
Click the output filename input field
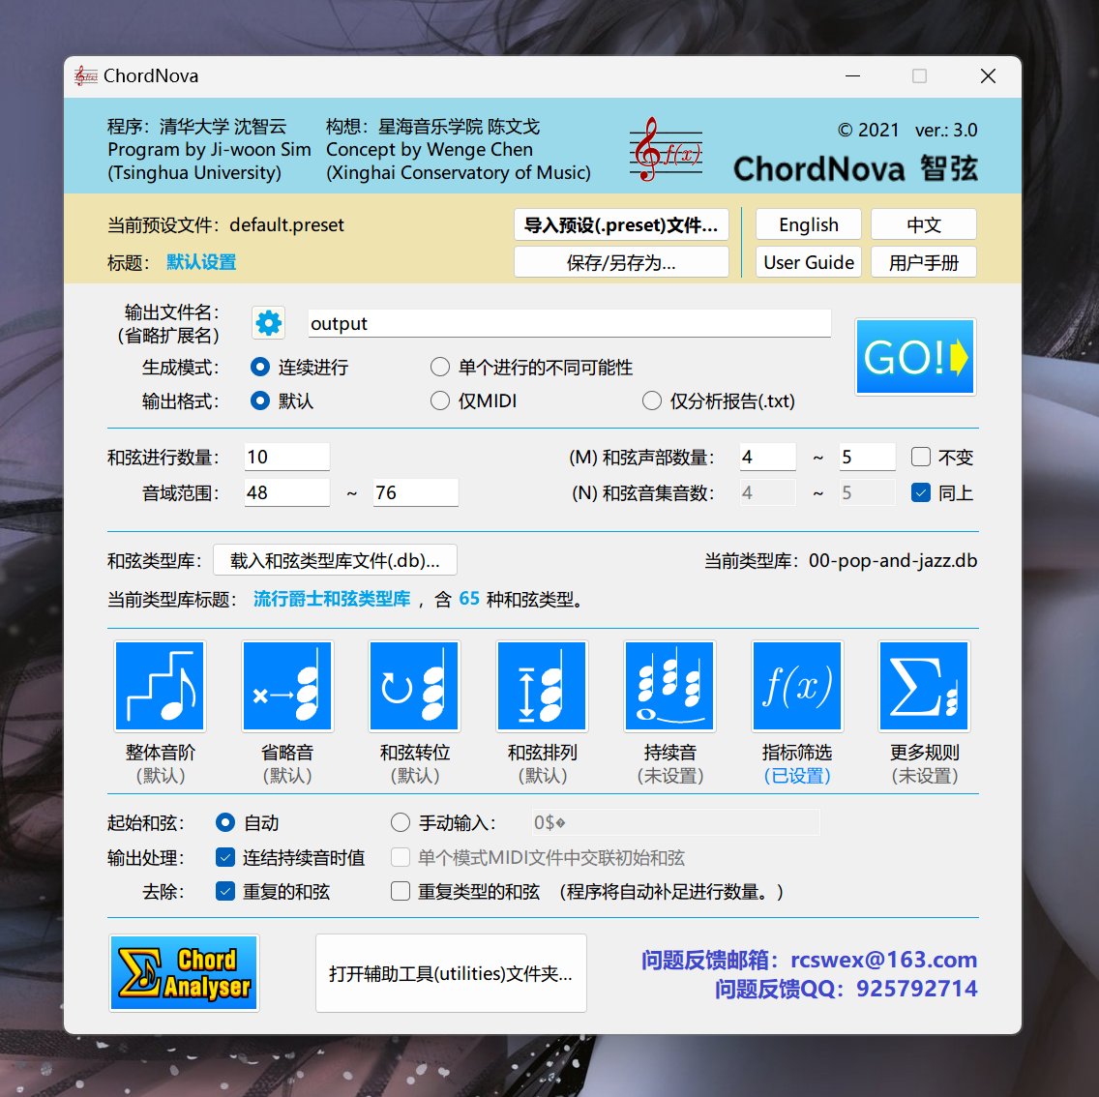(x=569, y=323)
